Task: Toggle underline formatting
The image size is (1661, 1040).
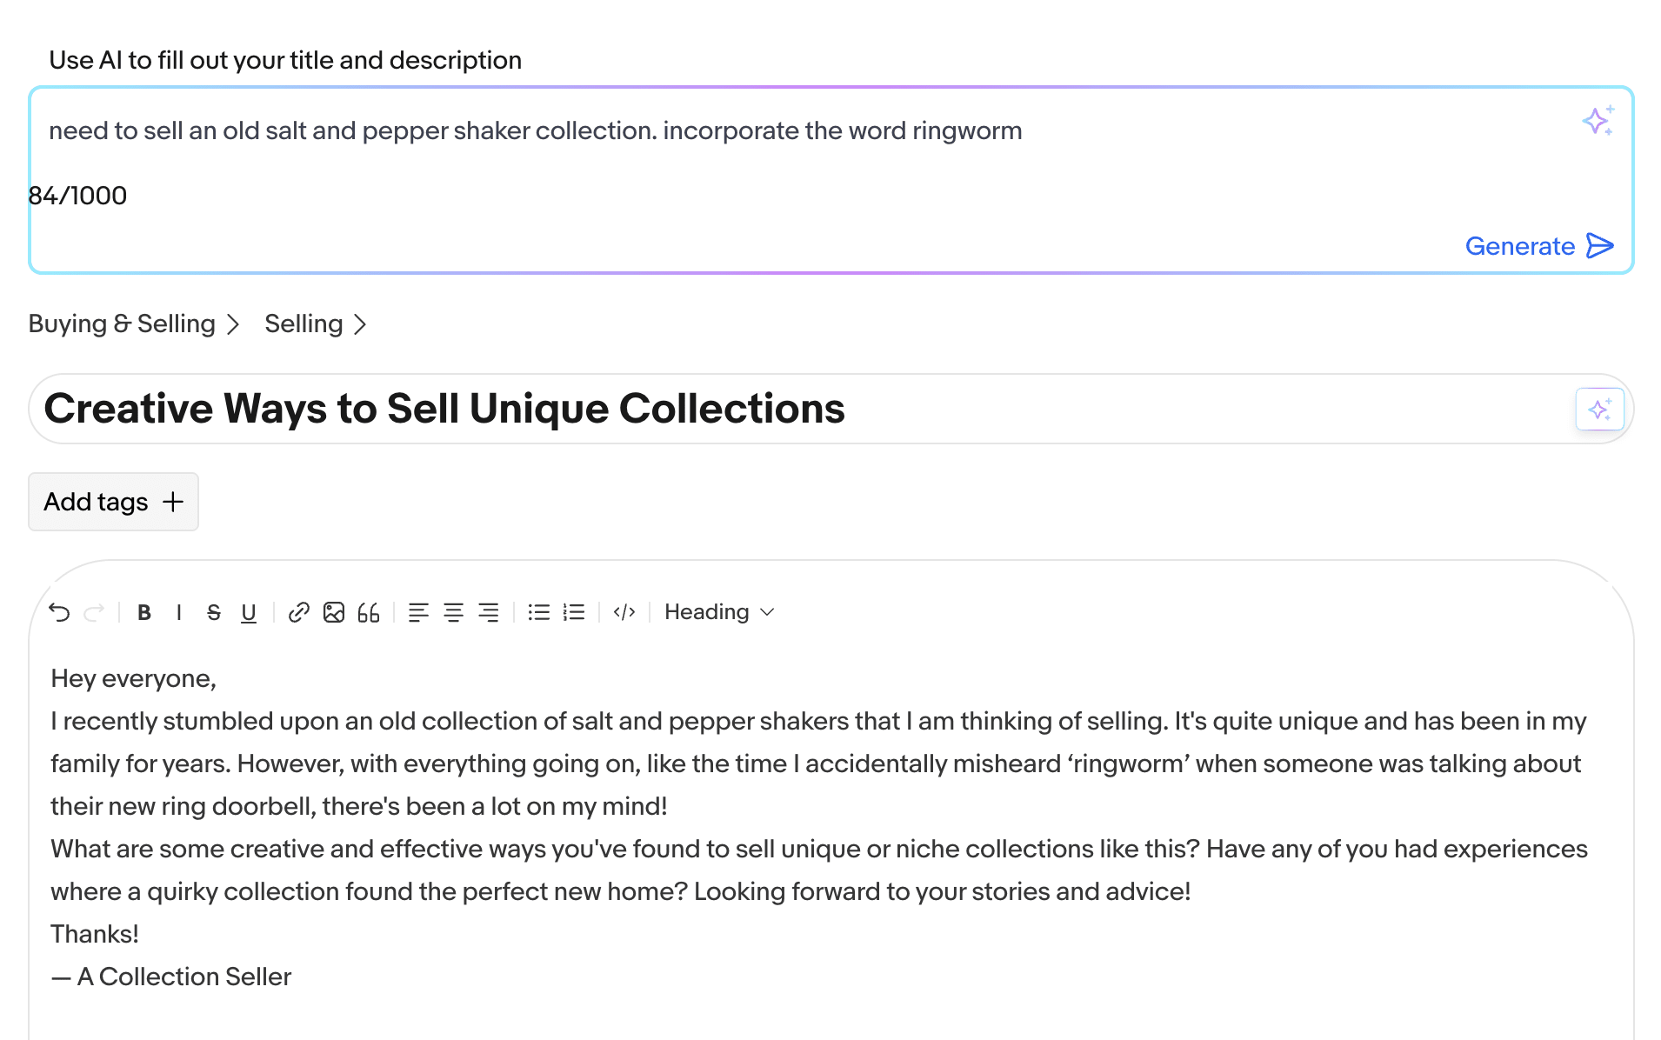Action: tap(249, 612)
